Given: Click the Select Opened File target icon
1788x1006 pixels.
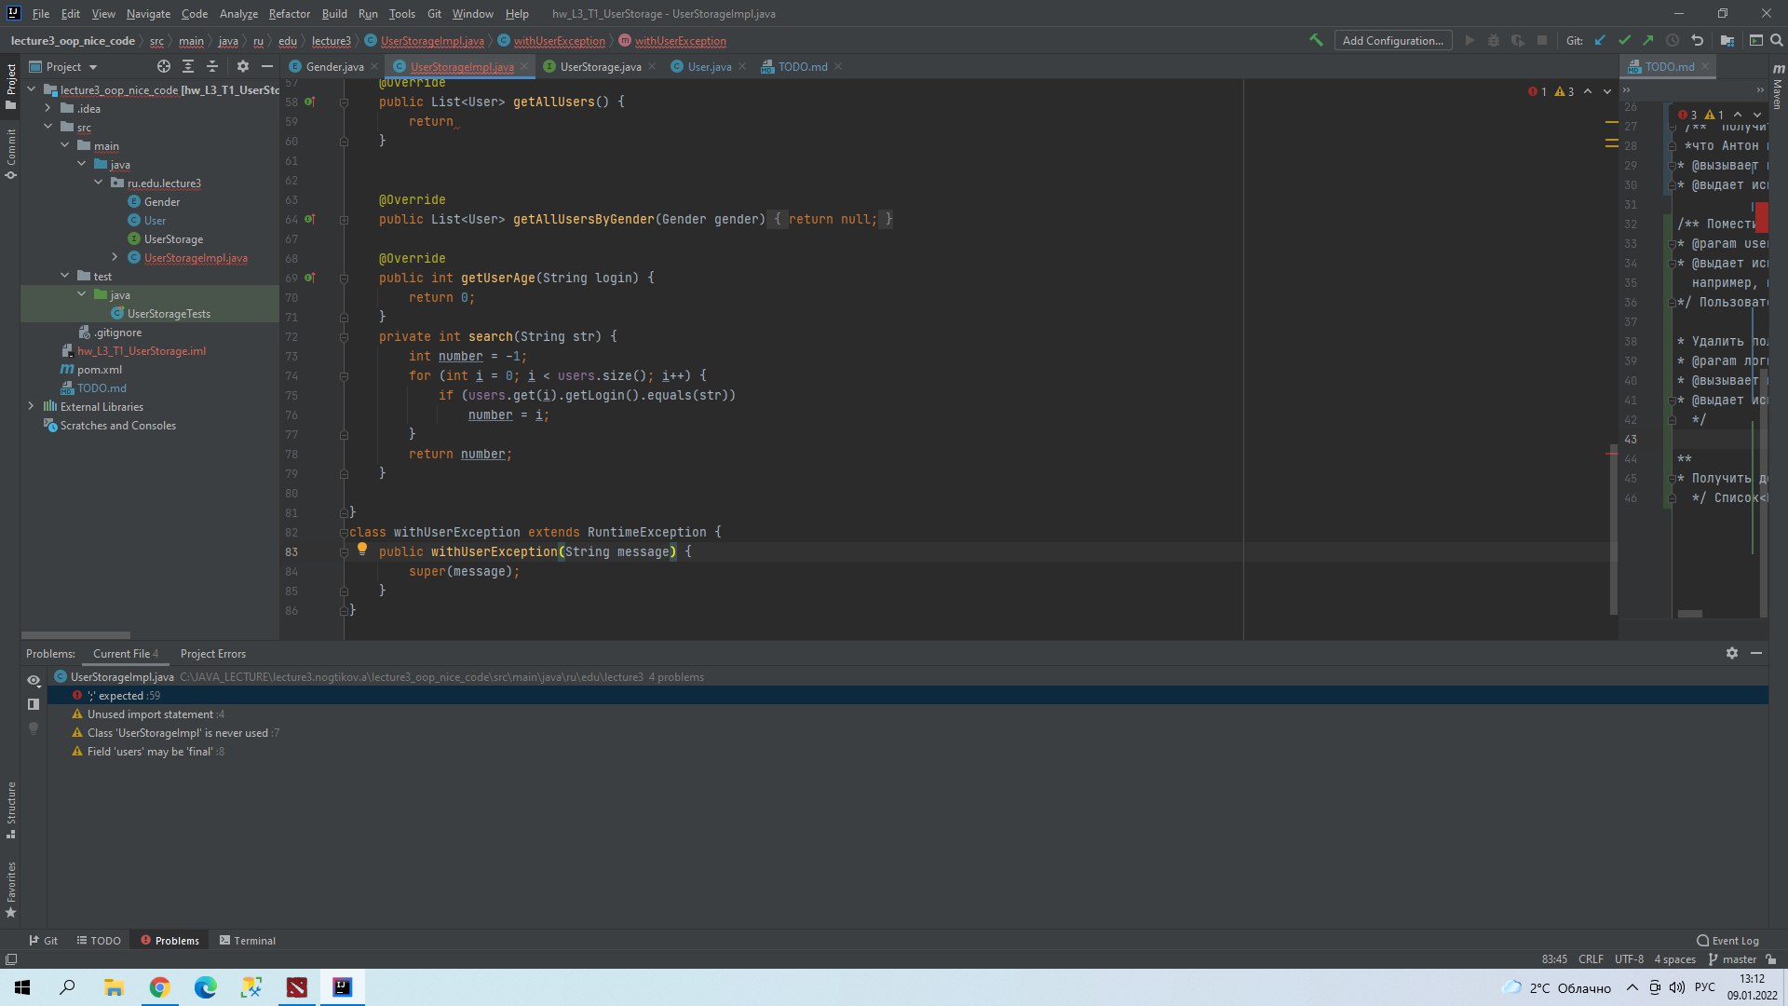Looking at the screenshot, I should [164, 66].
